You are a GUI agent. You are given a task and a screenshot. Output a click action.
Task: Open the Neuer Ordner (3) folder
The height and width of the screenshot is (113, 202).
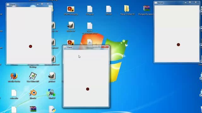[x=127, y=9]
